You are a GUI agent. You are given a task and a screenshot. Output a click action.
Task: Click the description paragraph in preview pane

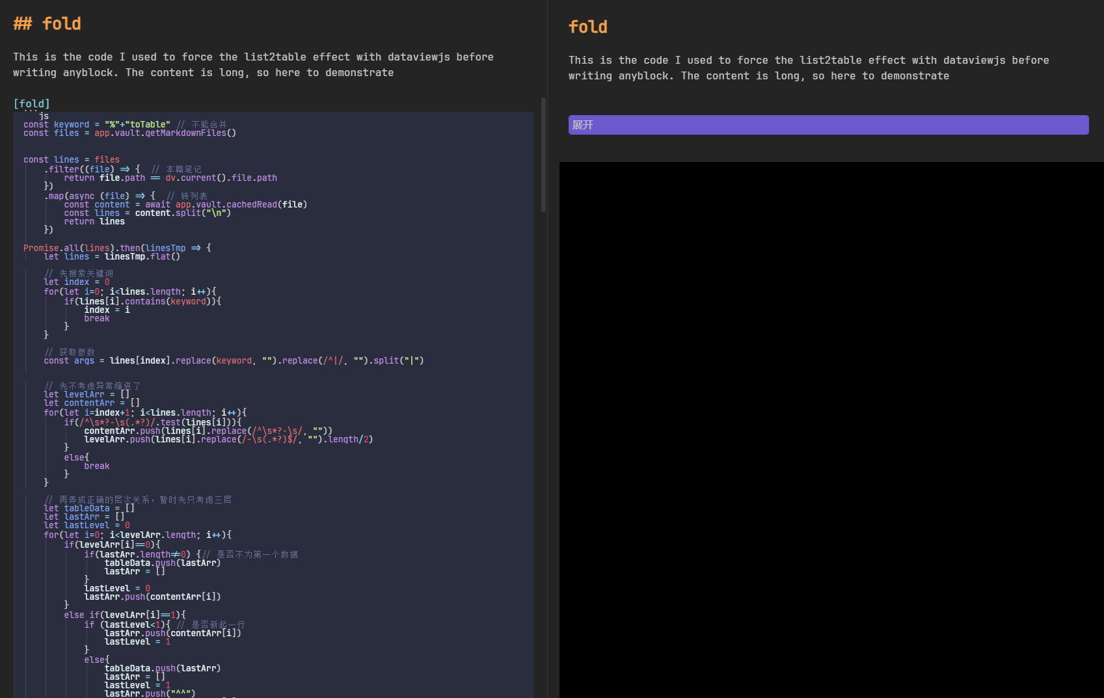(808, 68)
